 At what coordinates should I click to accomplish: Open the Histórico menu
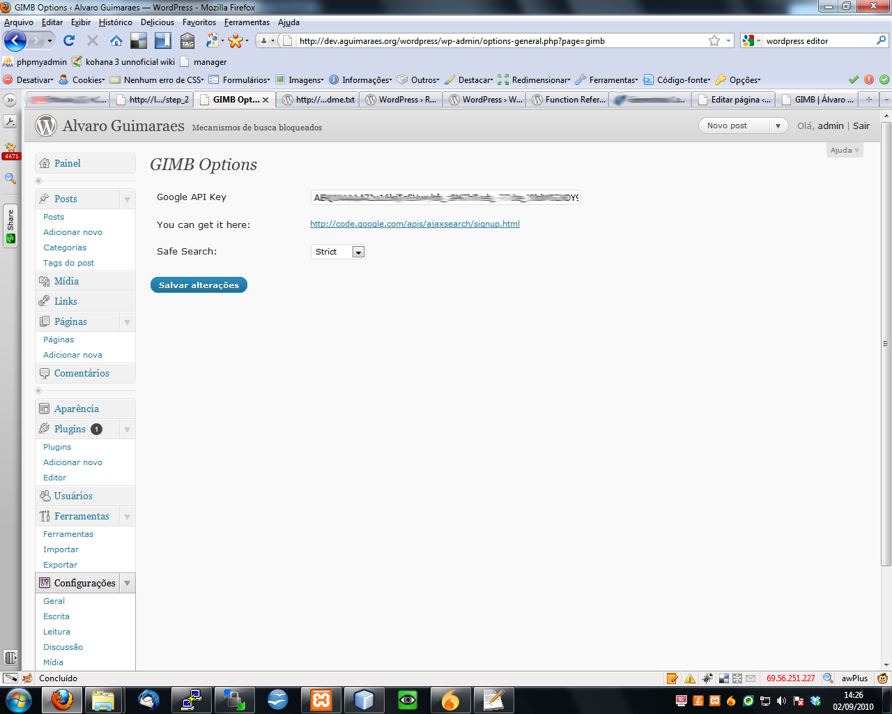tap(116, 22)
